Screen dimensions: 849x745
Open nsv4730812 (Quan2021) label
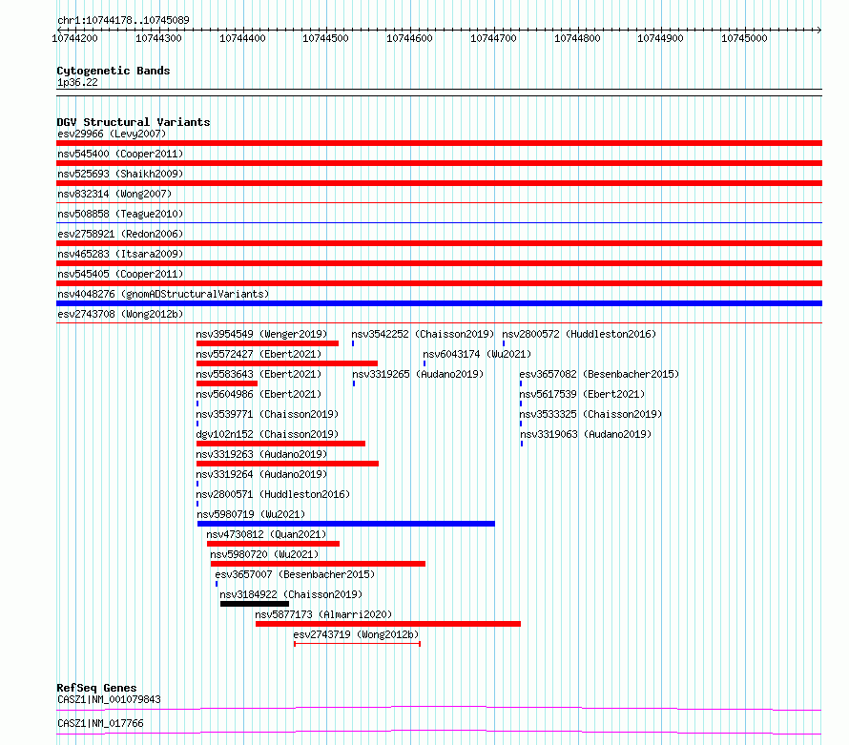tap(266, 534)
